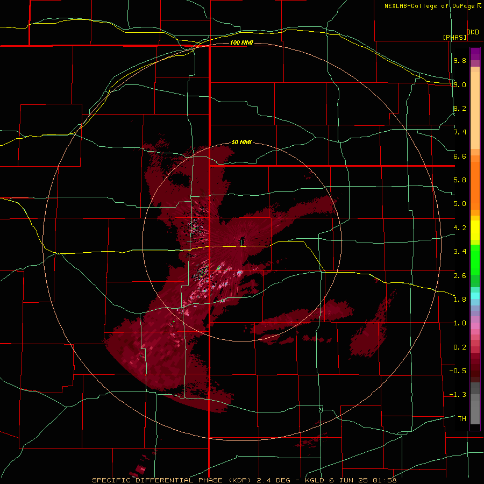Click the 5.0 value on color scale
484x484 pixels.
[460, 204]
